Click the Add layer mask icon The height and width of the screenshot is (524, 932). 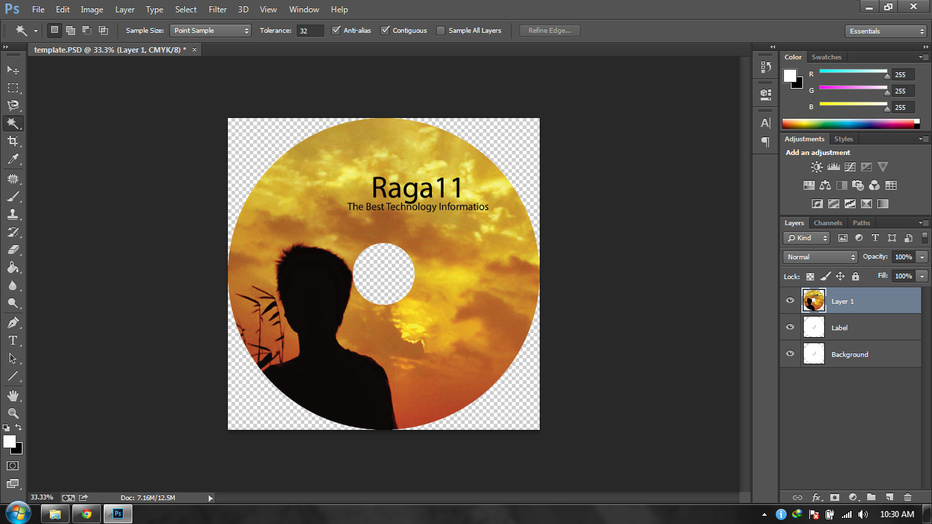(x=834, y=497)
